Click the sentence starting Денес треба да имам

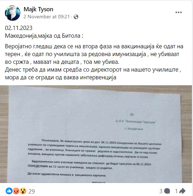click(93, 73)
